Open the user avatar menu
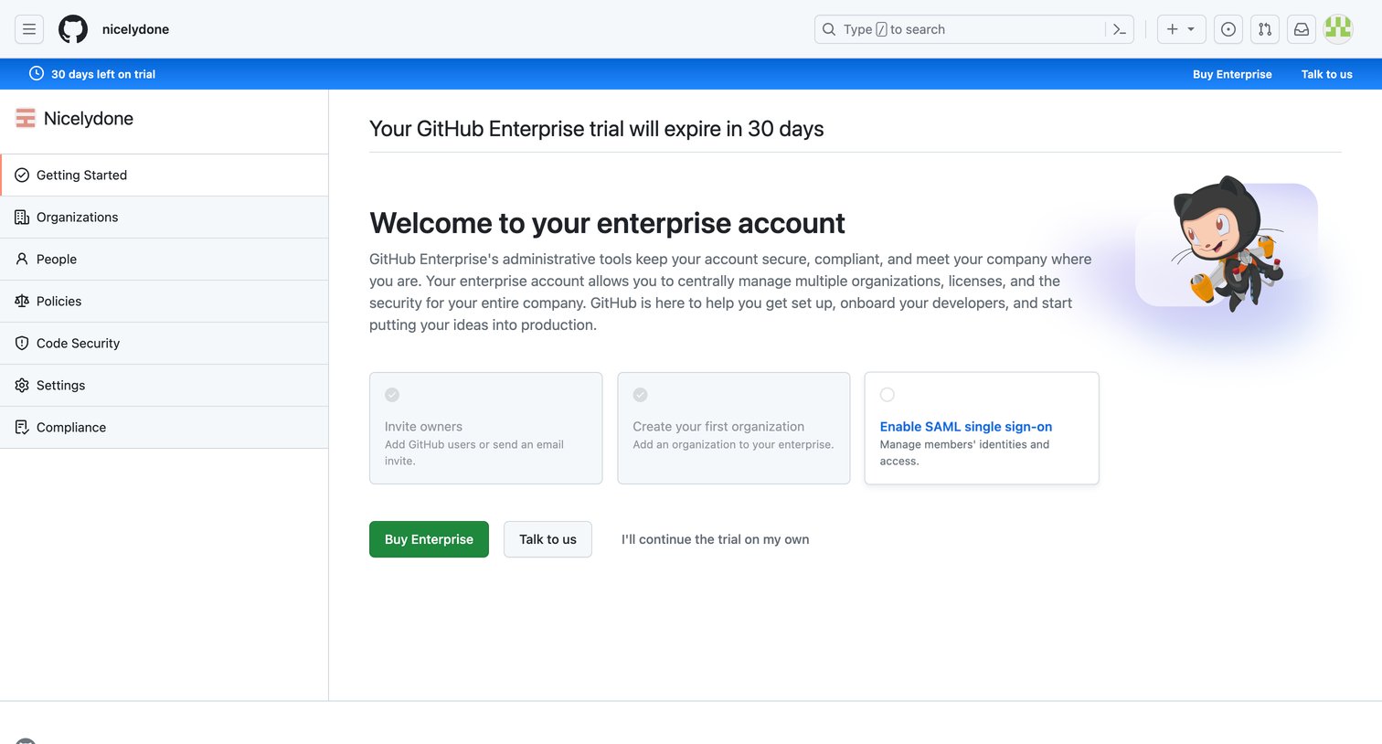Viewport: 1382px width, 744px height. pyautogui.click(x=1338, y=29)
